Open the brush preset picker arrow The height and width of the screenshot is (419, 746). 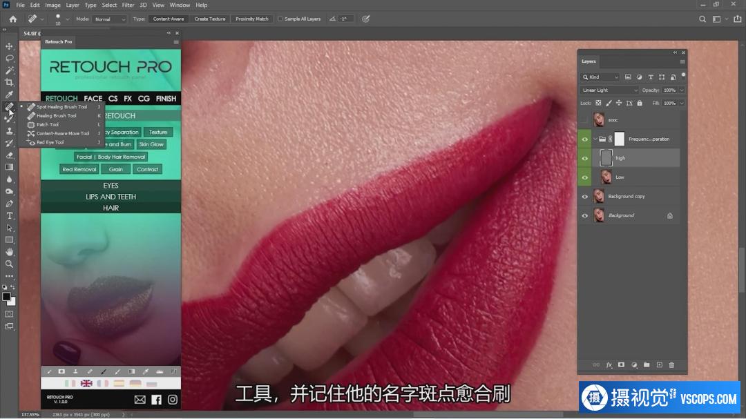(x=67, y=19)
